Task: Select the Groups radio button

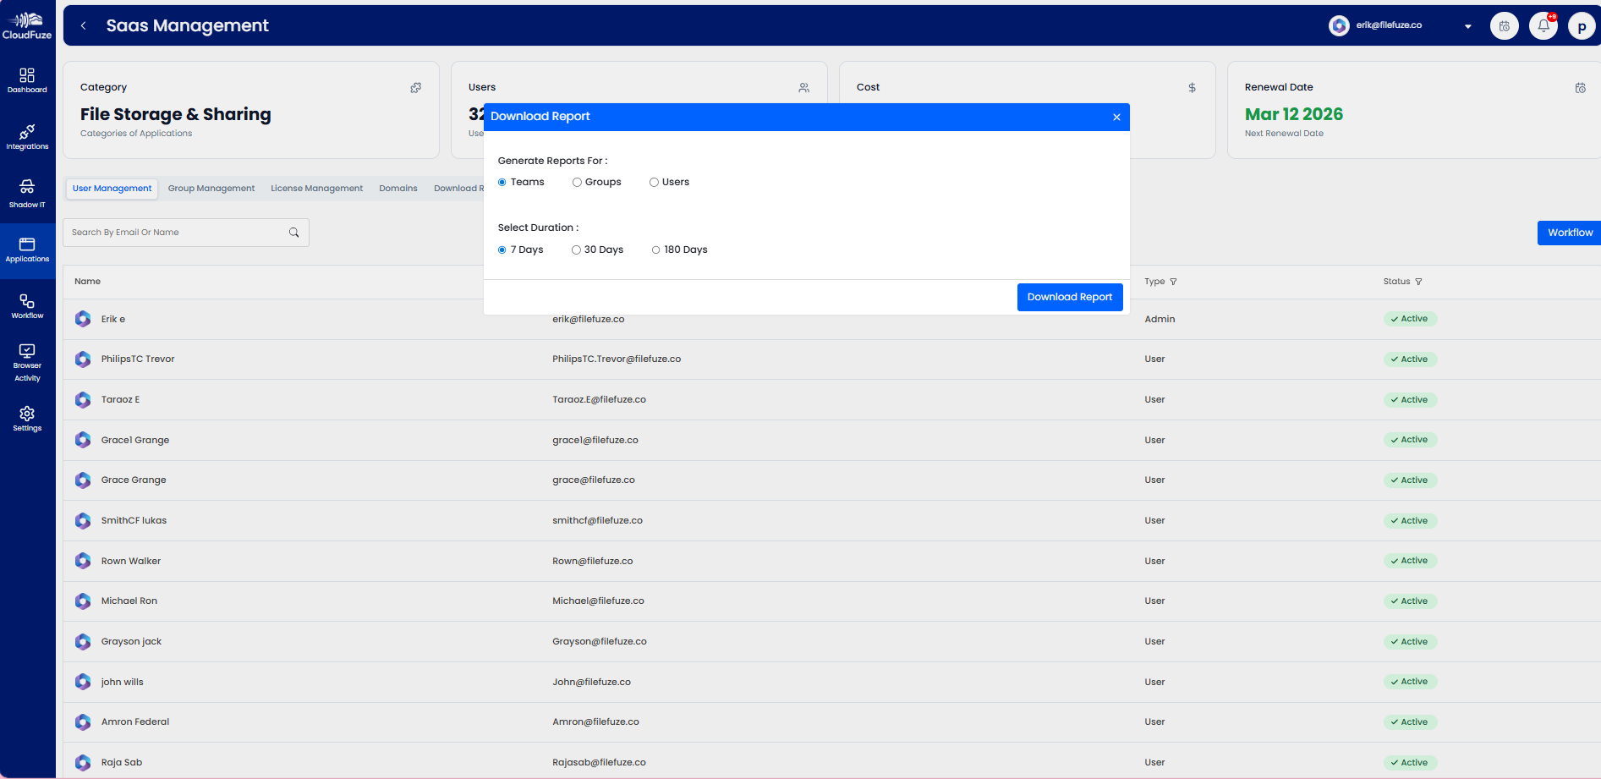Action: pos(576,182)
